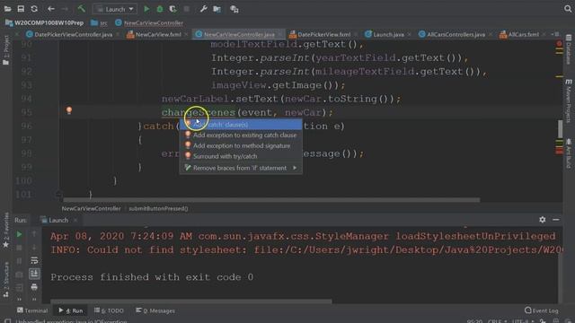Run with coverage shield icon
Image resolution: width=575 pixels, height=323 pixels.
point(172,9)
